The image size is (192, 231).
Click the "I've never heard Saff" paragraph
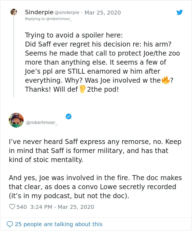coord(95,151)
